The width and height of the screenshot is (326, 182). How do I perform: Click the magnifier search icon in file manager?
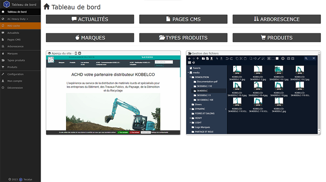306,58
